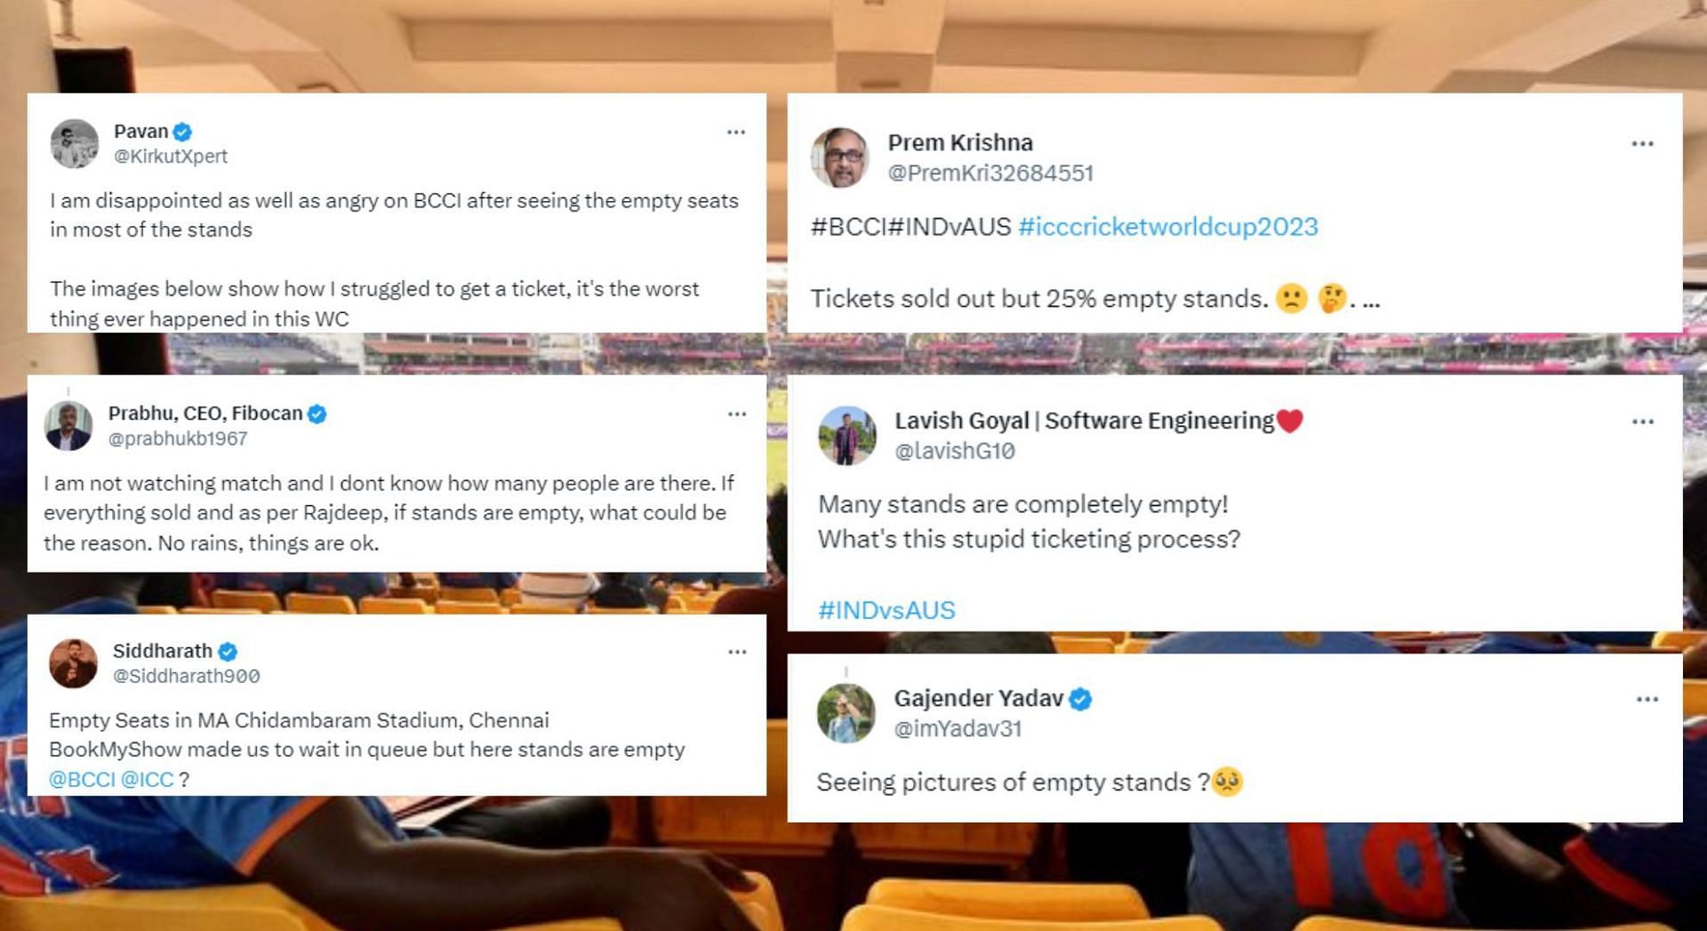
Task: Open more options on Gajender Yadav's tweet
Action: (1647, 700)
